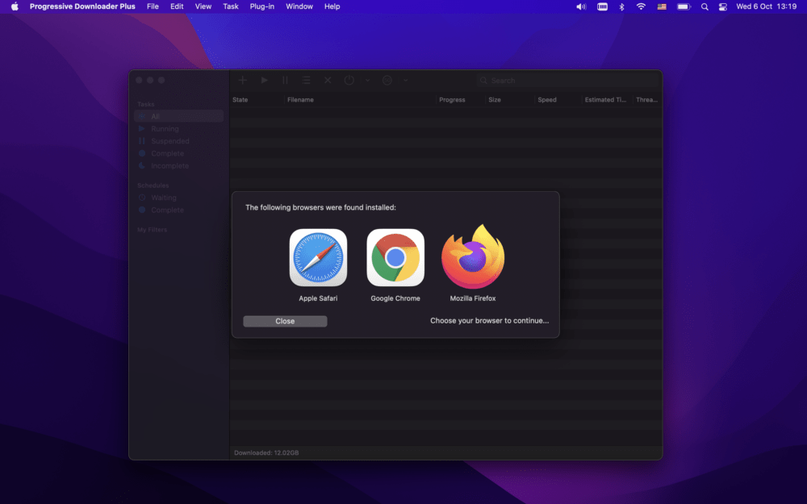Expand the speed limit dropdown arrow
807x504 pixels.
[x=406, y=80]
